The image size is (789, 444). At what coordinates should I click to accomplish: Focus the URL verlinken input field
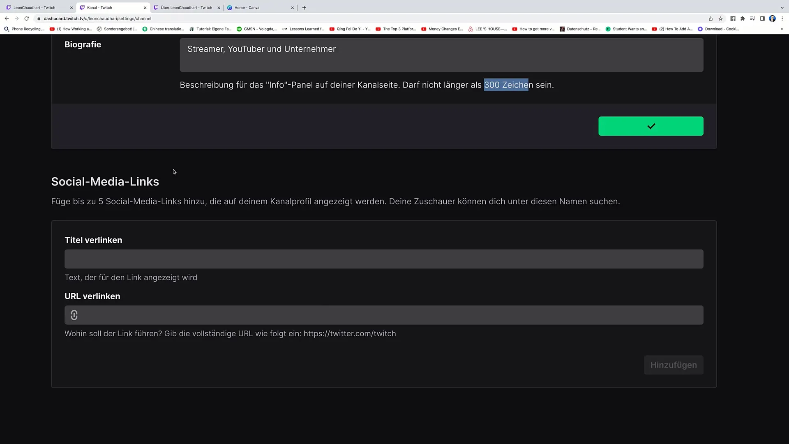click(x=384, y=315)
